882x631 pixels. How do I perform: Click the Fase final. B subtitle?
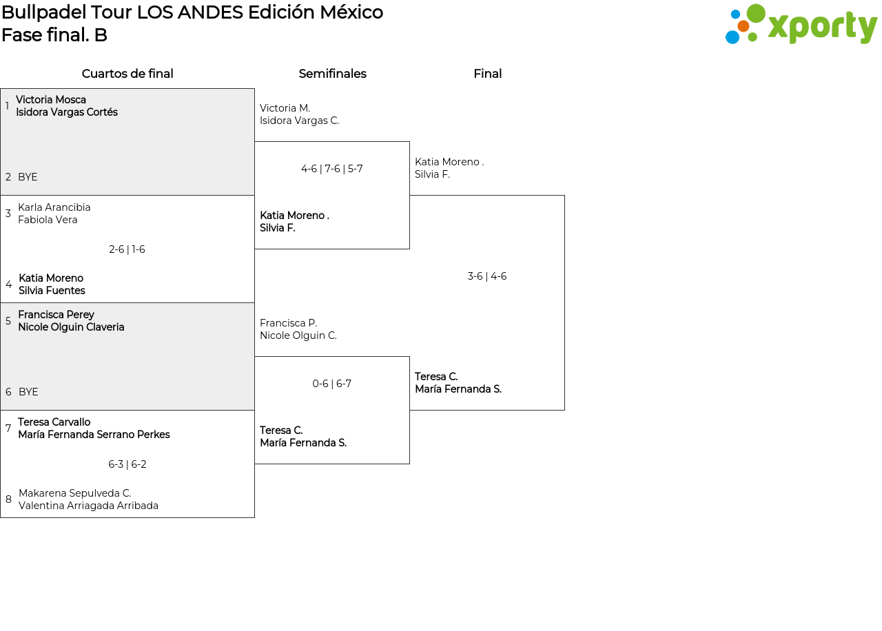54,35
